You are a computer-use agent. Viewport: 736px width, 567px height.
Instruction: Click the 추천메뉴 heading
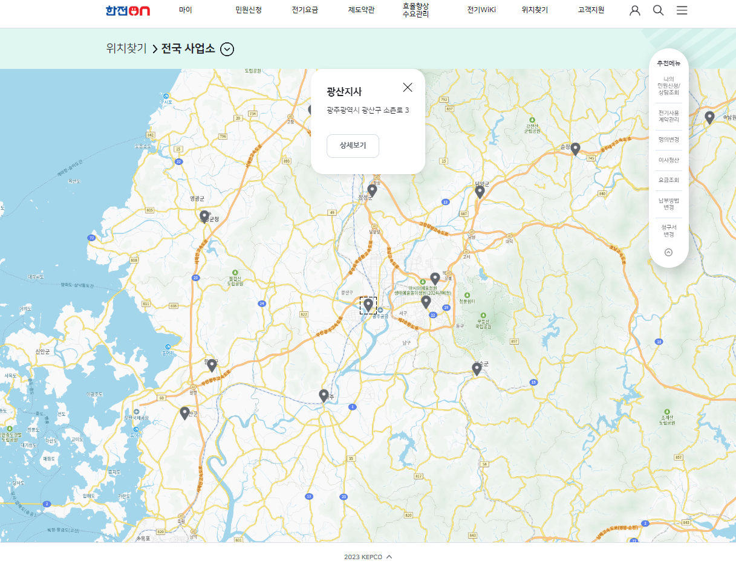coord(668,63)
